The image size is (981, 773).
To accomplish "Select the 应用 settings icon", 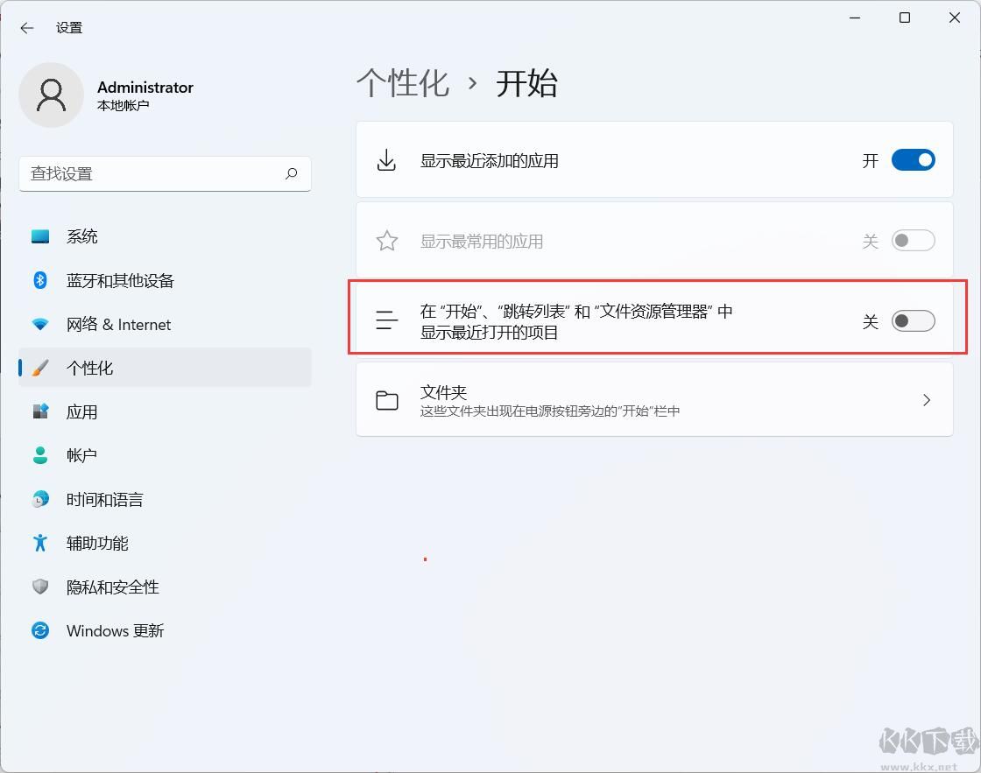I will point(40,411).
